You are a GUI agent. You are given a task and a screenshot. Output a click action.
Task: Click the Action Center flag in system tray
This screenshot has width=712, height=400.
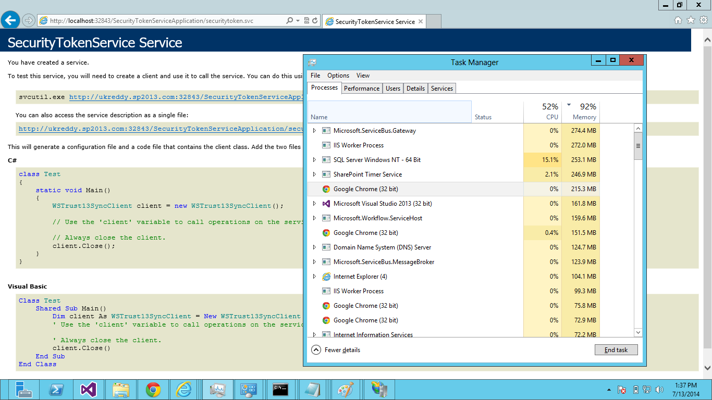(621, 390)
